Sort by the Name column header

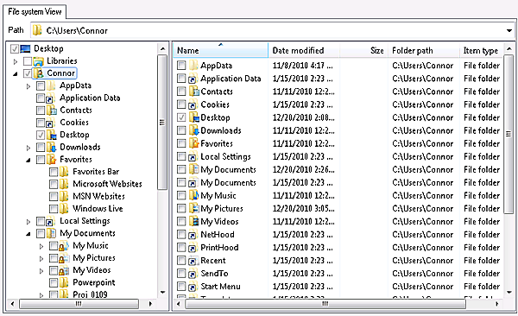(x=220, y=50)
